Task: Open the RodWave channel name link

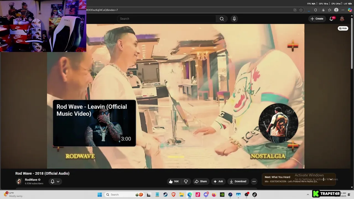Action: [x=31, y=180]
